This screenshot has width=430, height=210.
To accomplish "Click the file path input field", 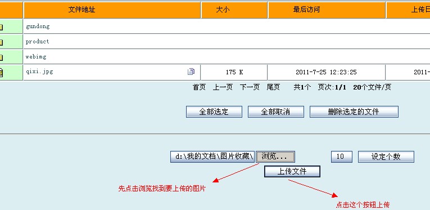I will 212,157.
